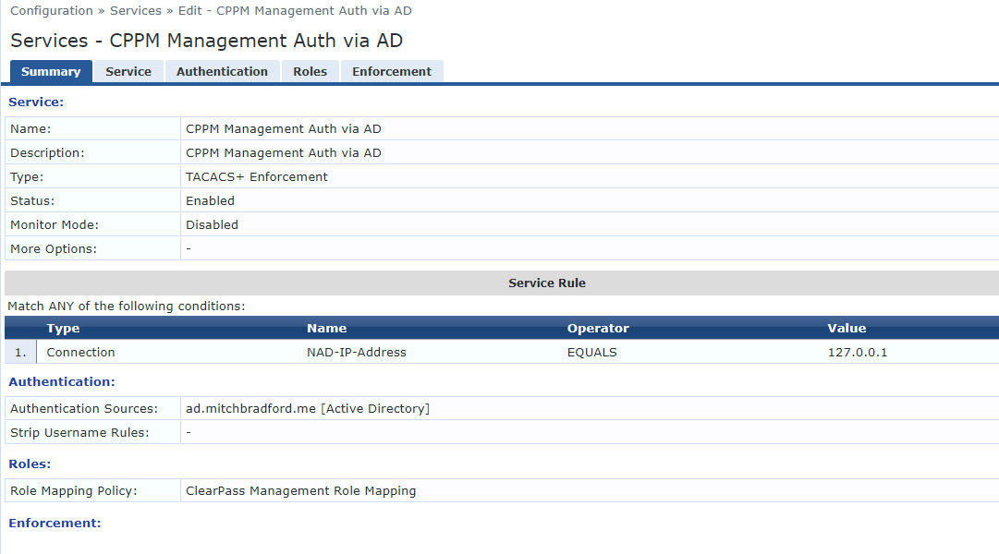Click the Monitor Mode Disabled value
Screen dimensions: 999x554
pyautogui.click(x=213, y=223)
